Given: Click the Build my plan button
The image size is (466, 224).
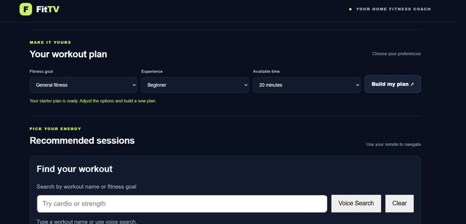Looking at the screenshot, I should (393, 84).
